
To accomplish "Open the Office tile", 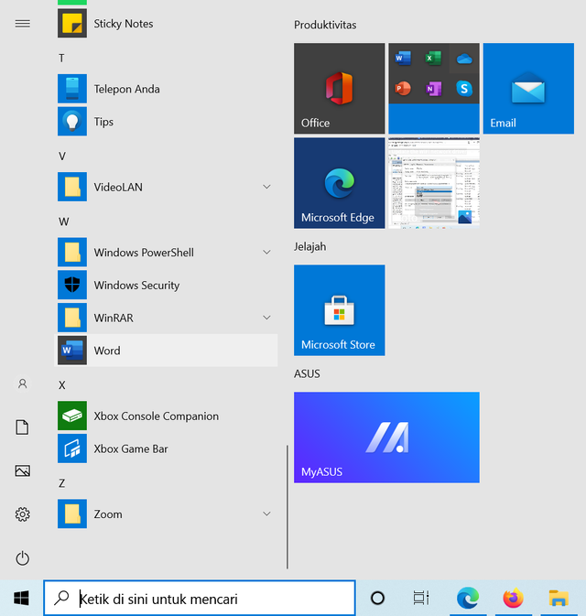I will tap(339, 89).
